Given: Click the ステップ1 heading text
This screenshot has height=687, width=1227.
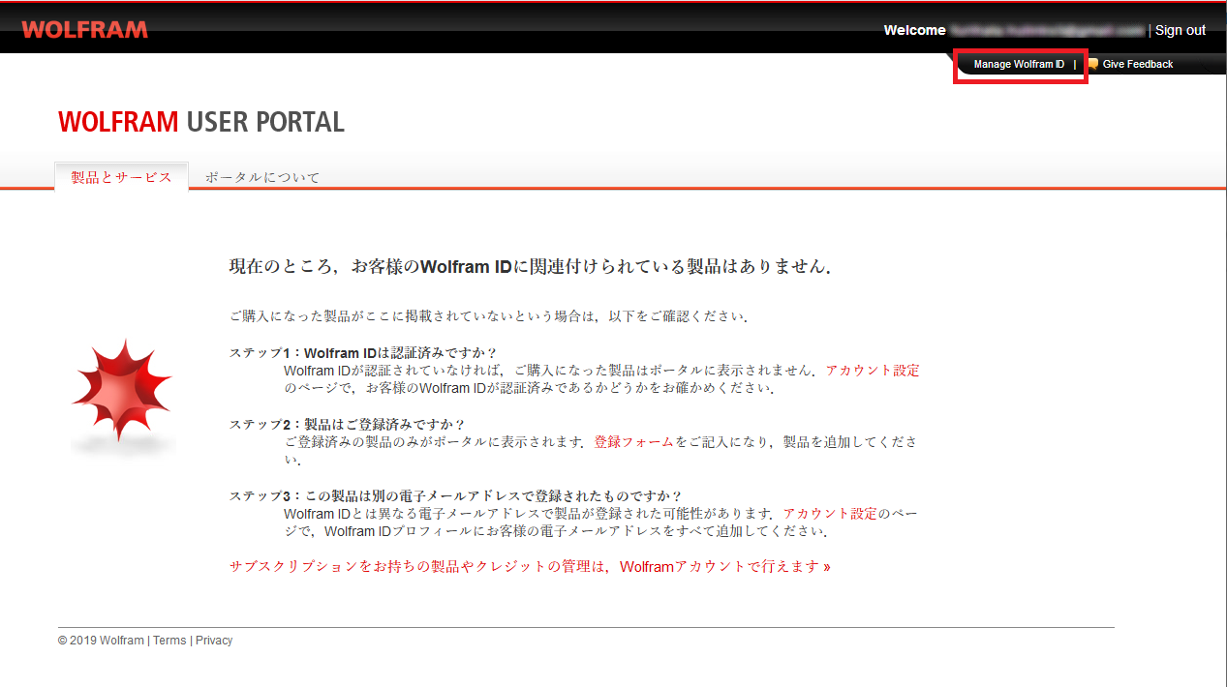Looking at the screenshot, I should [x=363, y=352].
